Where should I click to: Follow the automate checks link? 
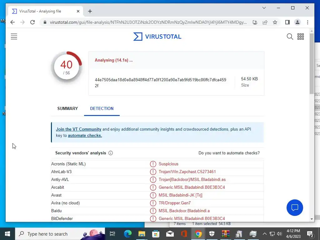click(85, 136)
